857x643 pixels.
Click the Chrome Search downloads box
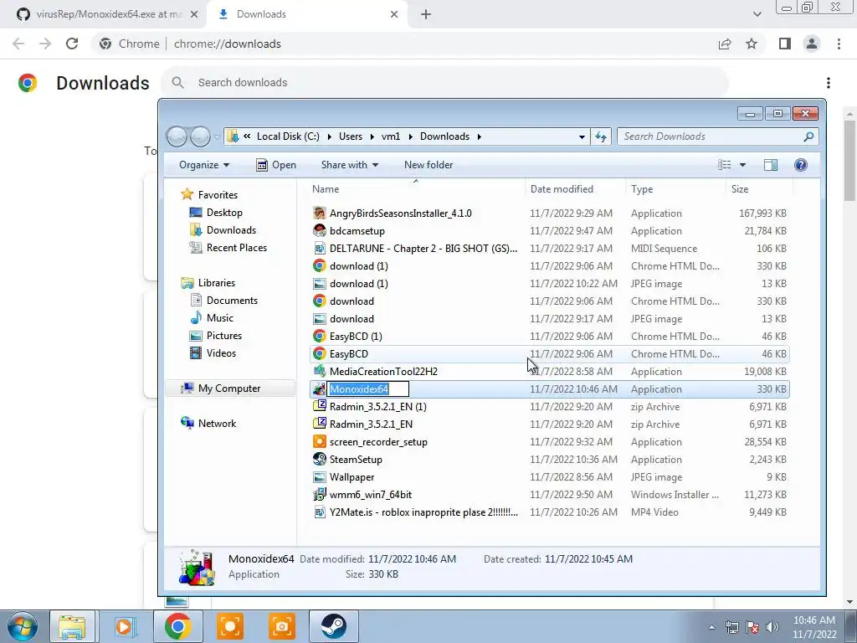tap(445, 83)
